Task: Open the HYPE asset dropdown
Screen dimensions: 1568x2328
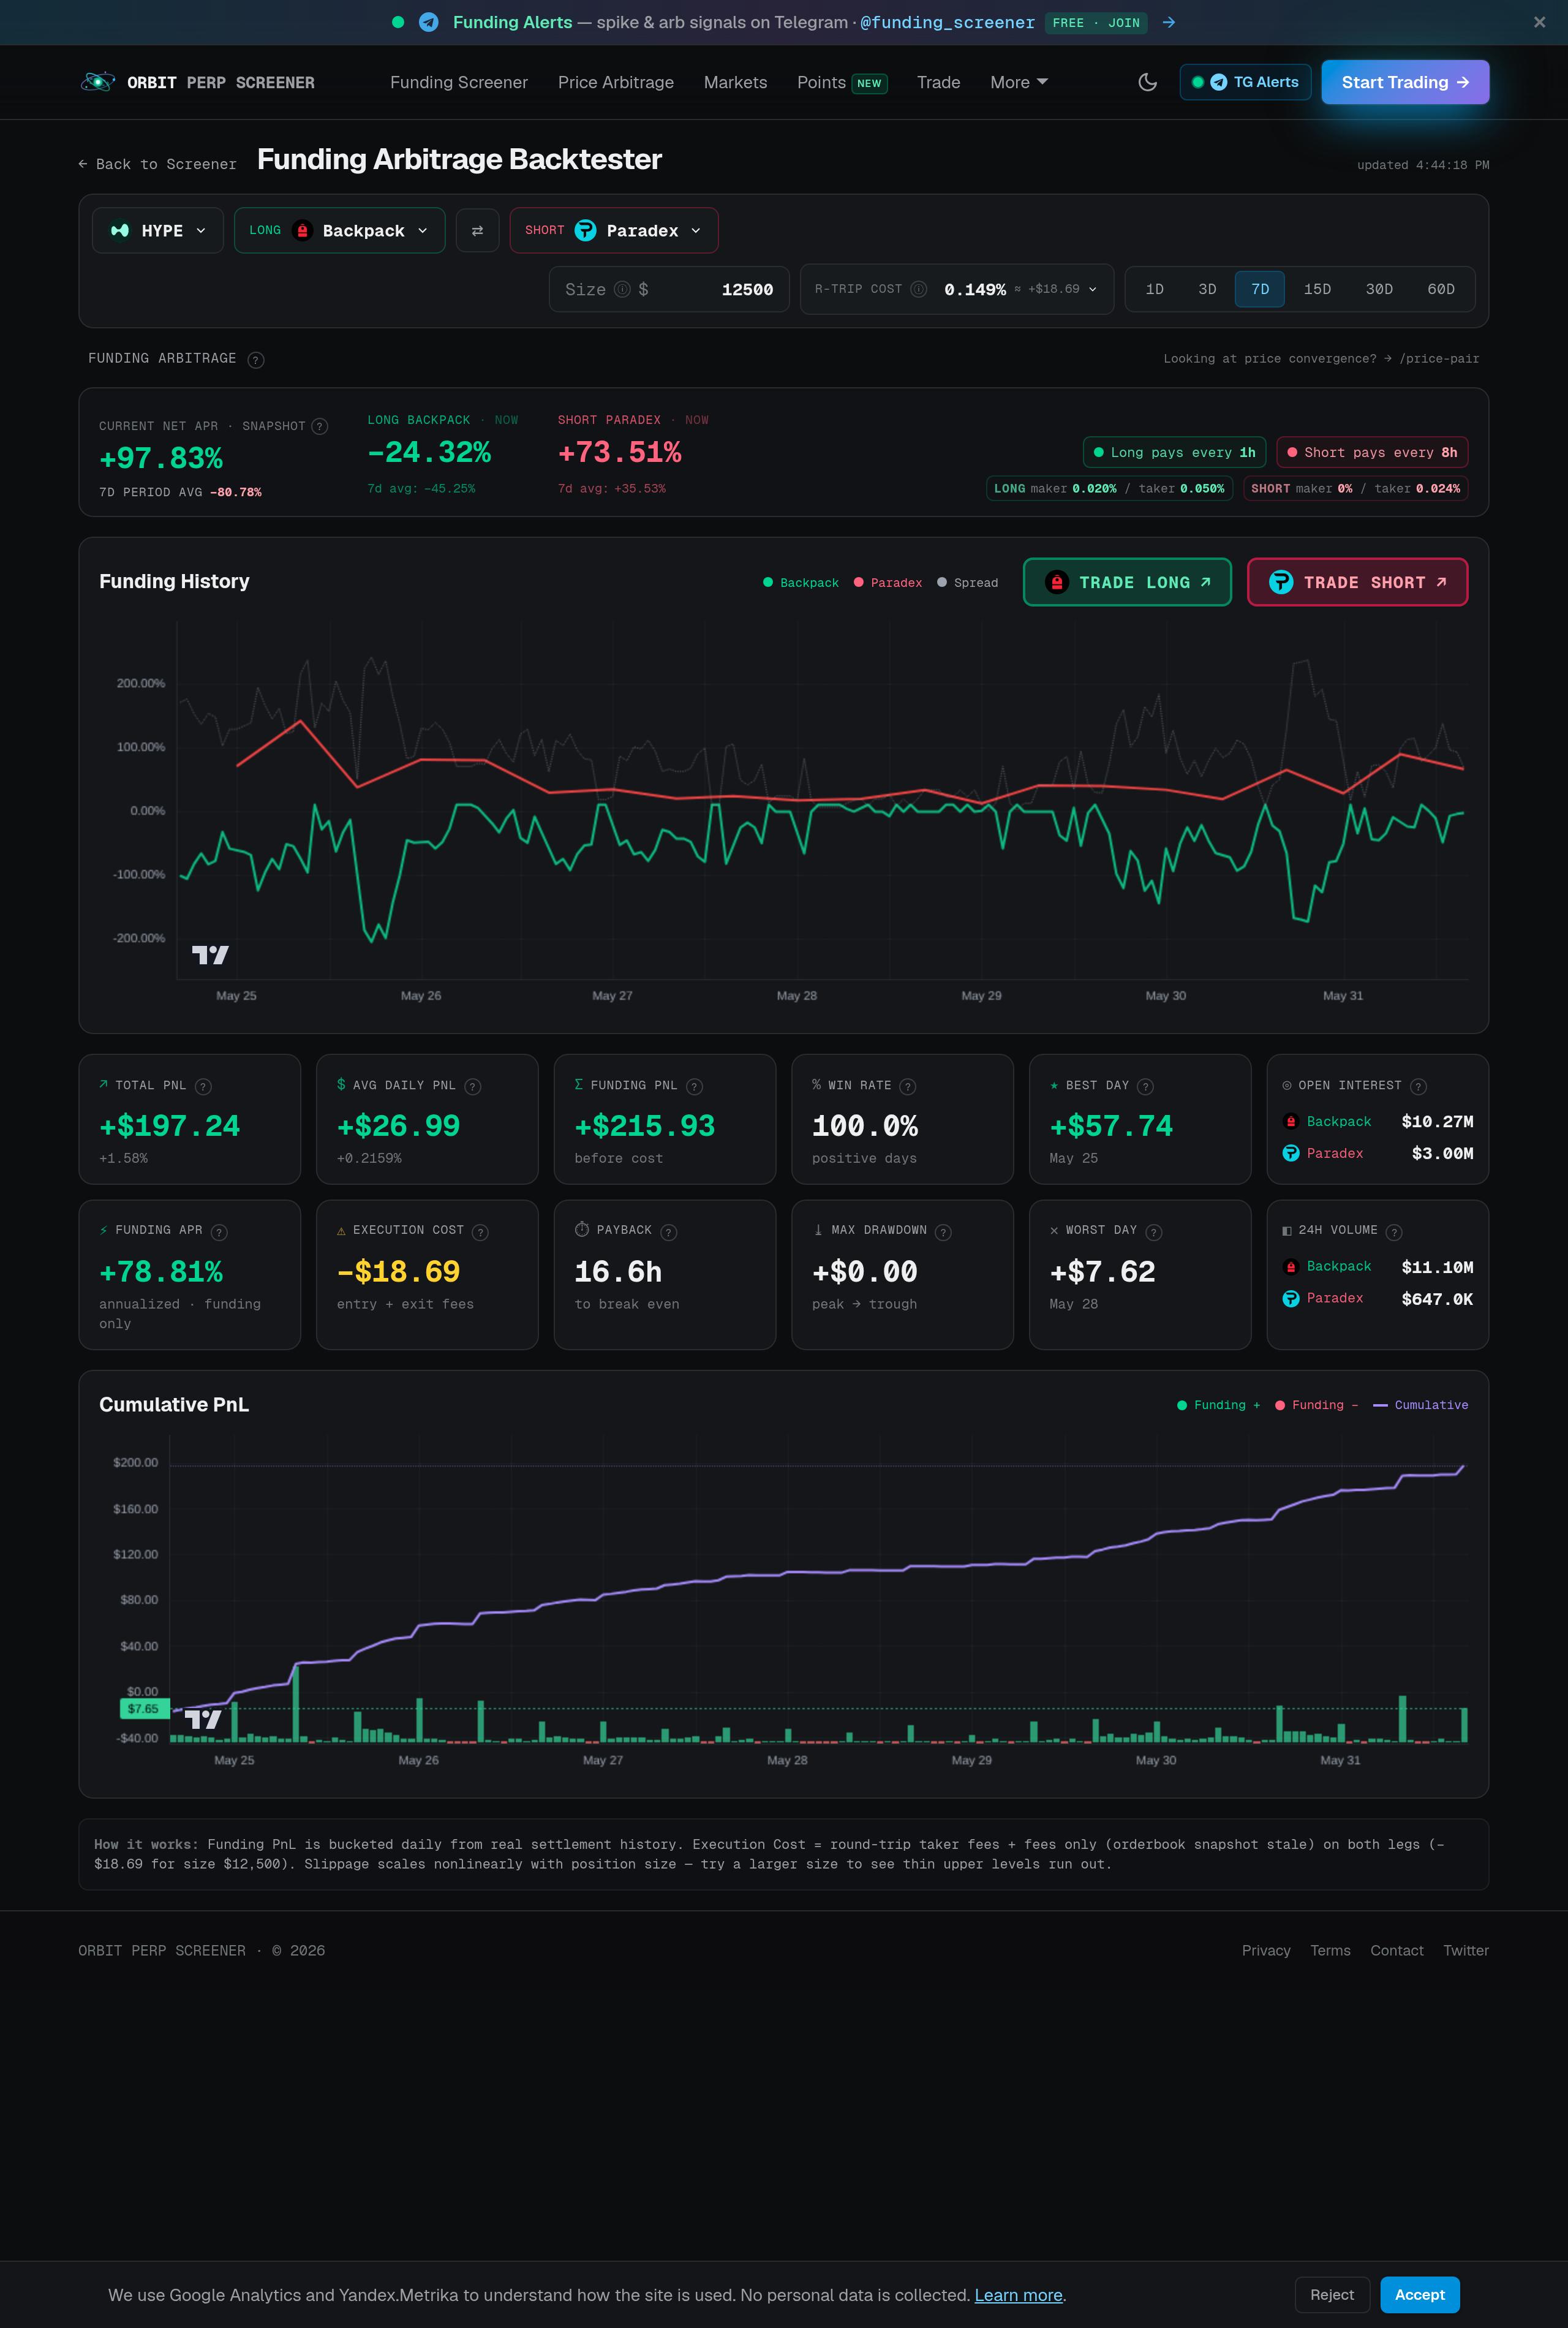Action: coord(158,230)
